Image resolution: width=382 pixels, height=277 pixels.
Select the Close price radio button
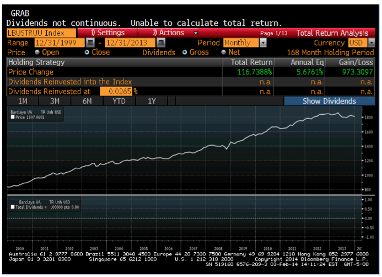click(x=87, y=52)
